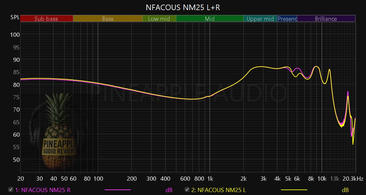This screenshot has width=366, height=195.
Task: Enable the NFACOUS NM25 R measurement checkbox
Action: (x=11, y=190)
